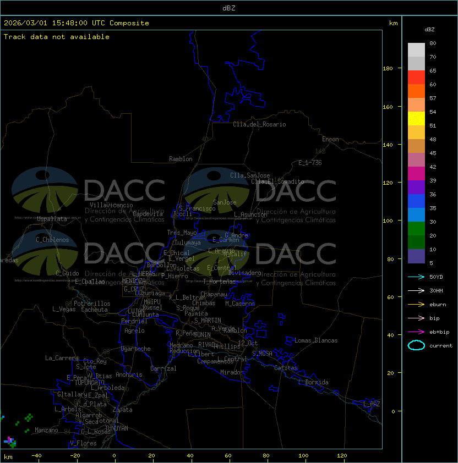Click the 'C_Chilenos' map label

(x=52, y=240)
